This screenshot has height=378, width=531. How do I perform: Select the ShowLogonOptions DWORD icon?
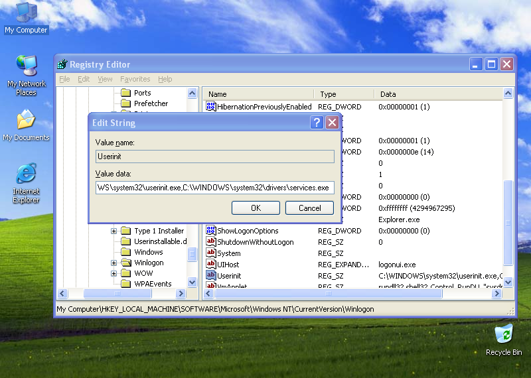tap(210, 231)
